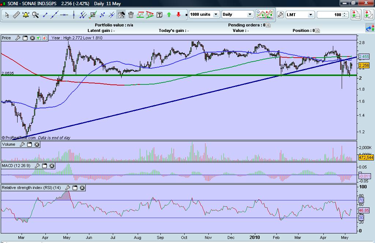The height and width of the screenshot is (243, 375).
Task: Open the 1000 units dropdown
Action: 204,15
